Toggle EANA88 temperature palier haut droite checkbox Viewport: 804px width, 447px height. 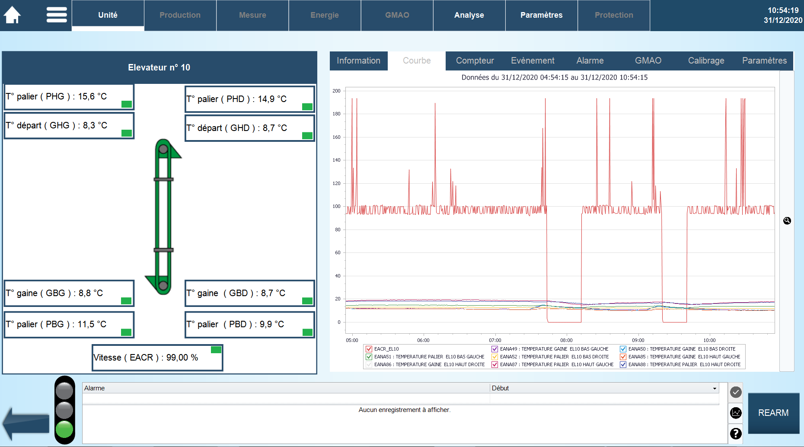coord(623,364)
